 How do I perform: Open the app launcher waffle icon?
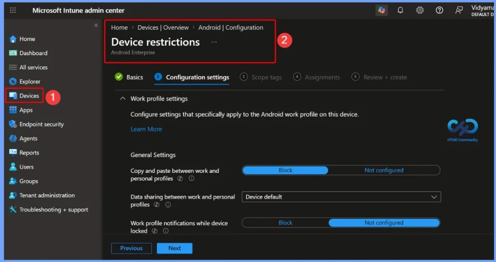[13, 10]
